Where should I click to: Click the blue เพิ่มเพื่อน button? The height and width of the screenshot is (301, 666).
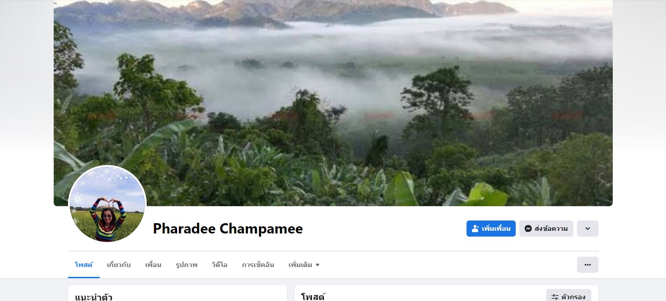(x=491, y=229)
